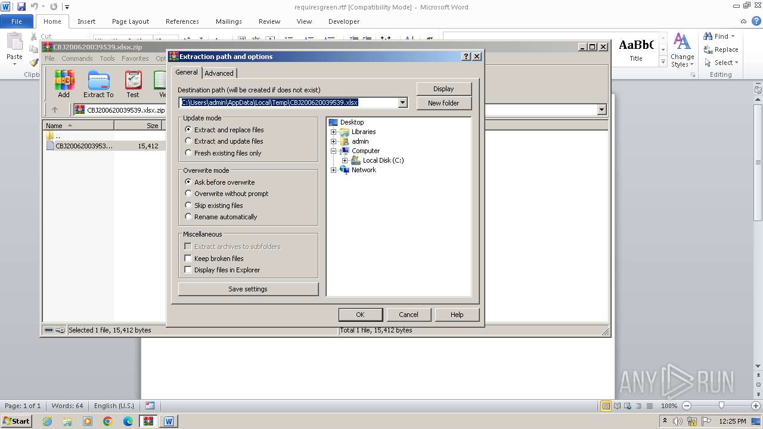Expand the Libraries tree node
Image resolution: width=763 pixels, height=429 pixels.
333,132
